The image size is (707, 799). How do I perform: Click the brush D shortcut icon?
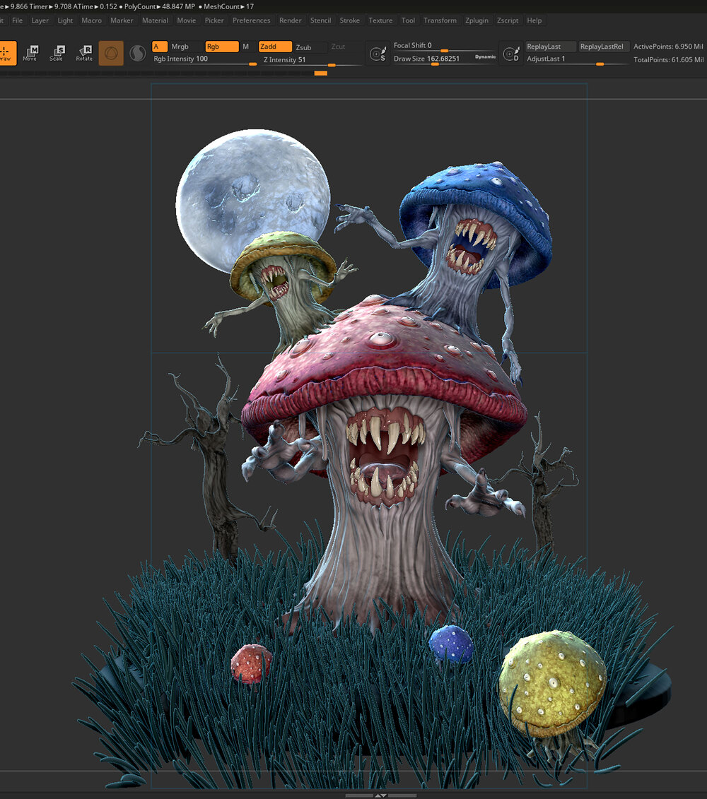click(x=510, y=54)
